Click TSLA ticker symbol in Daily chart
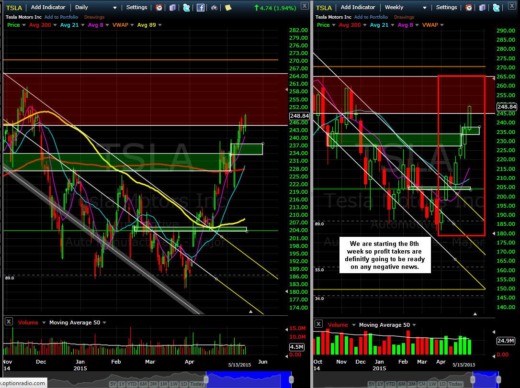 coord(14,8)
